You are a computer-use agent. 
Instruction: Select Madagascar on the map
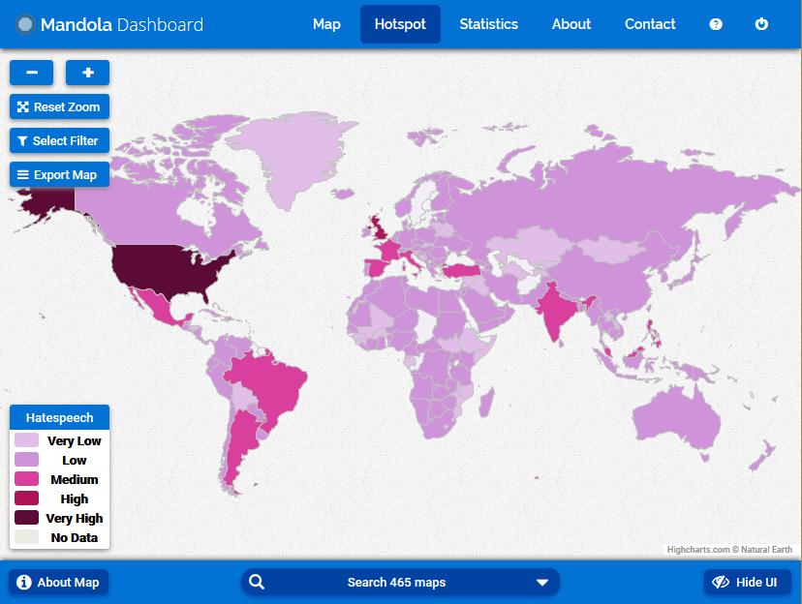pos(487,402)
